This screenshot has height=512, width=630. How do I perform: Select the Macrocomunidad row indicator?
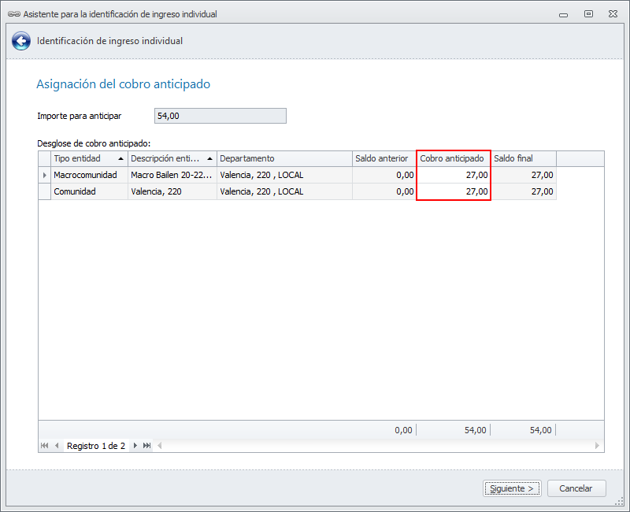click(45, 175)
